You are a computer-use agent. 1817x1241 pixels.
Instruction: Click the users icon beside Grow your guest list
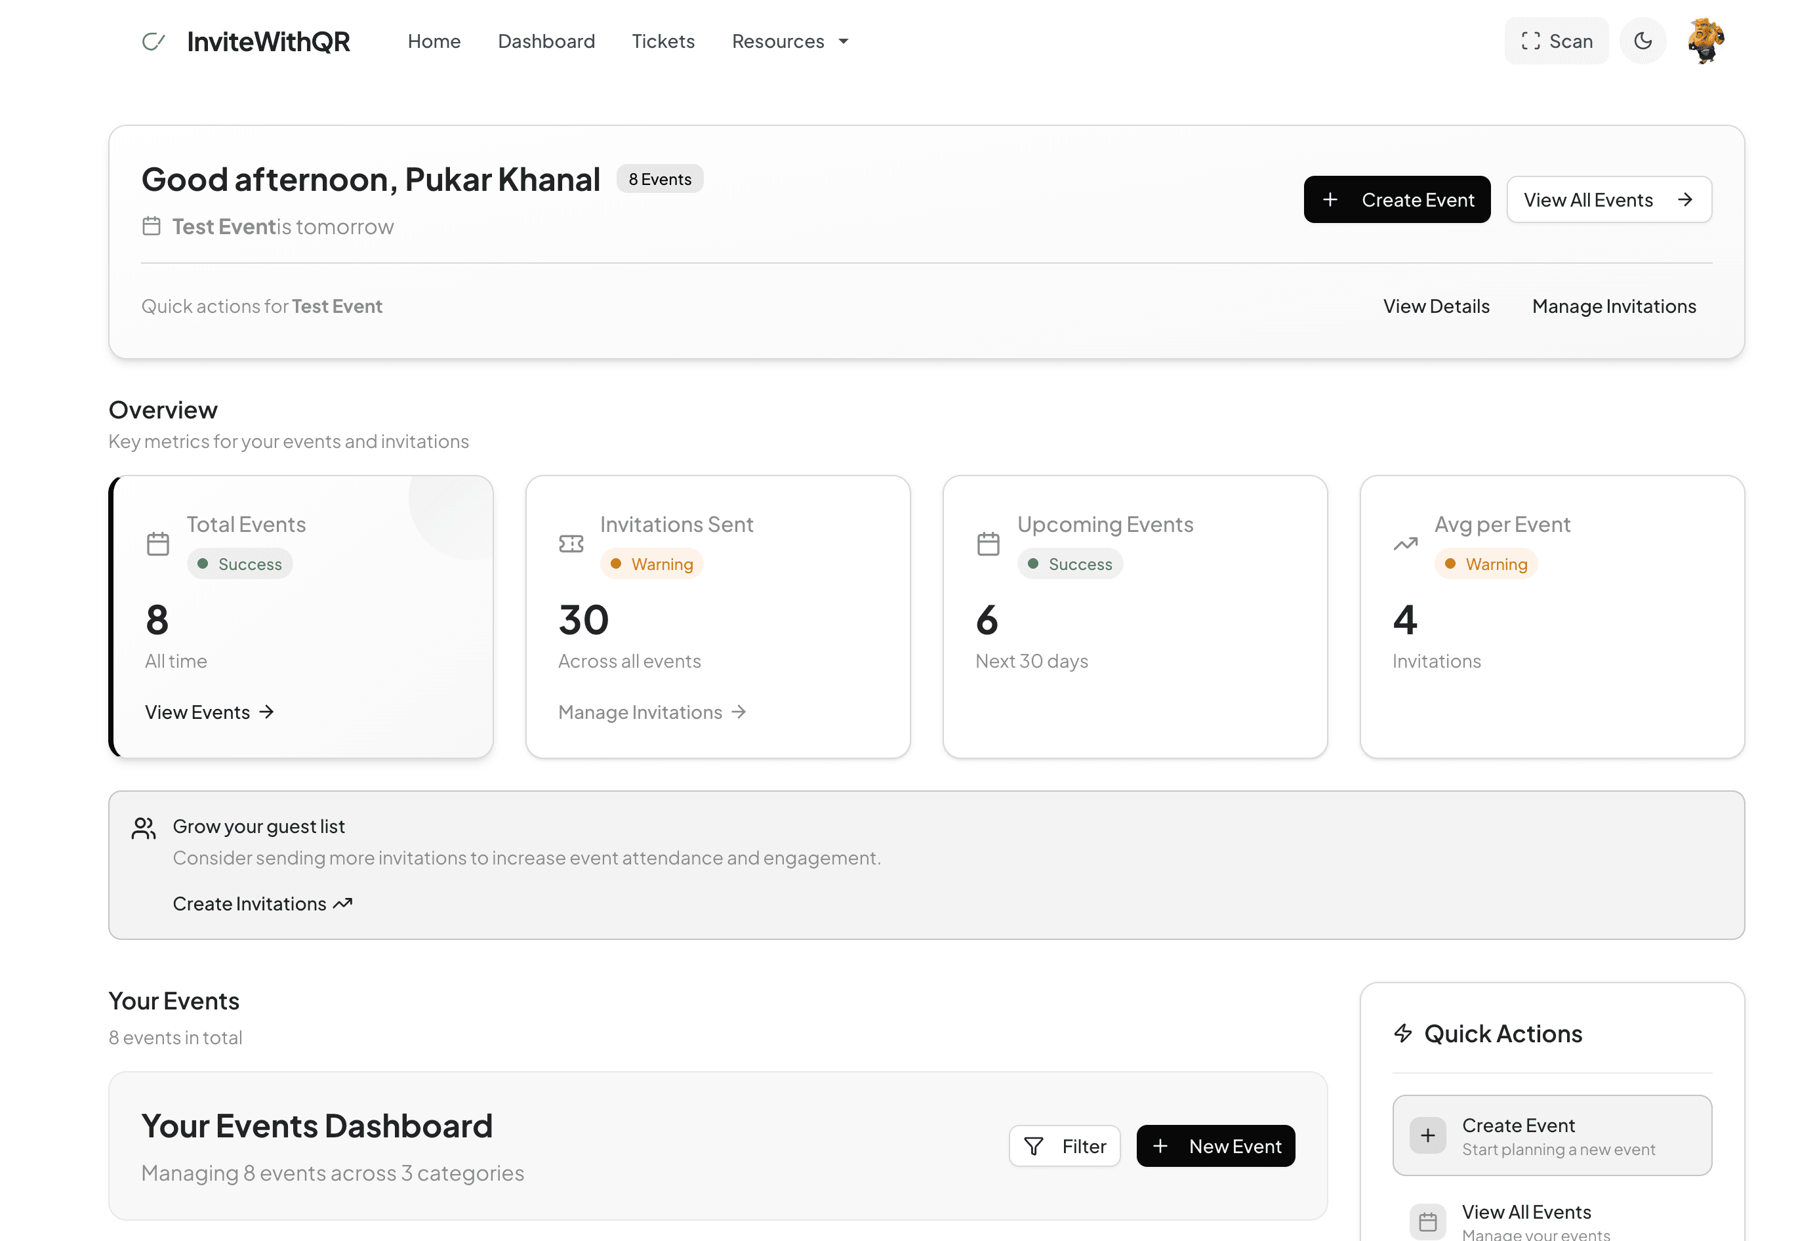144,828
